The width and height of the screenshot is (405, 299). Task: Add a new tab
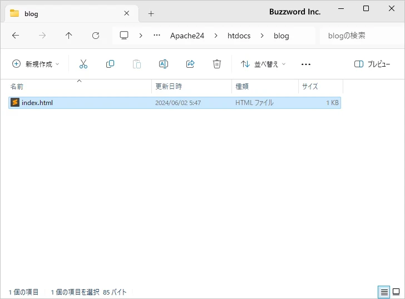(x=151, y=13)
